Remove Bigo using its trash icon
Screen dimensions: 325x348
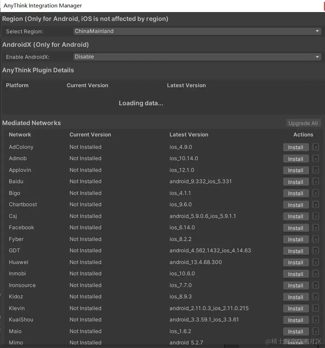point(315,193)
